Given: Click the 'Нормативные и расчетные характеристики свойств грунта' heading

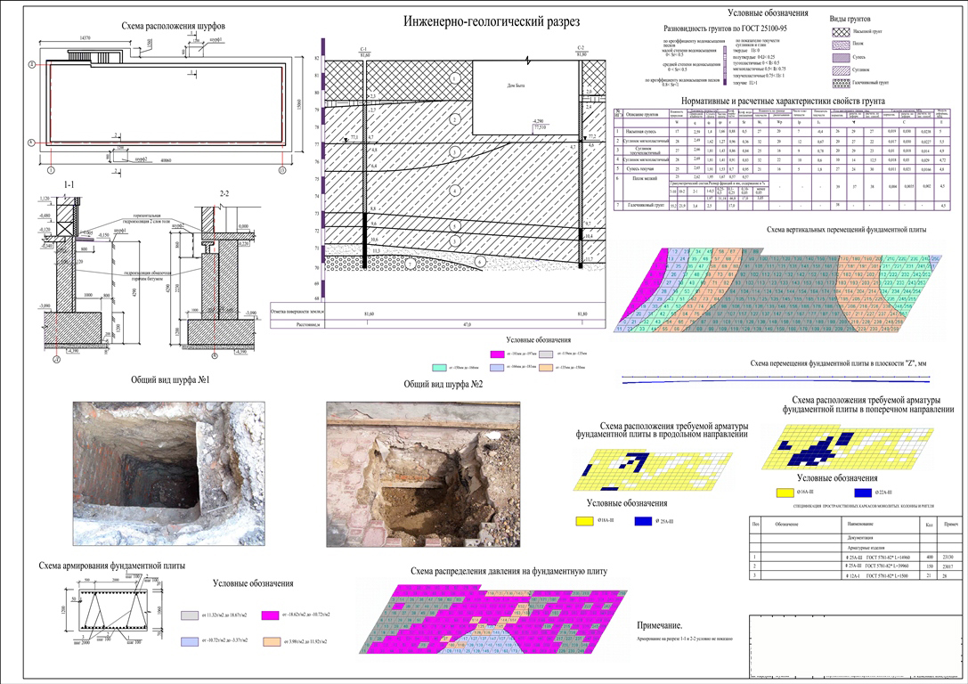Looking at the screenshot, I should [783, 101].
